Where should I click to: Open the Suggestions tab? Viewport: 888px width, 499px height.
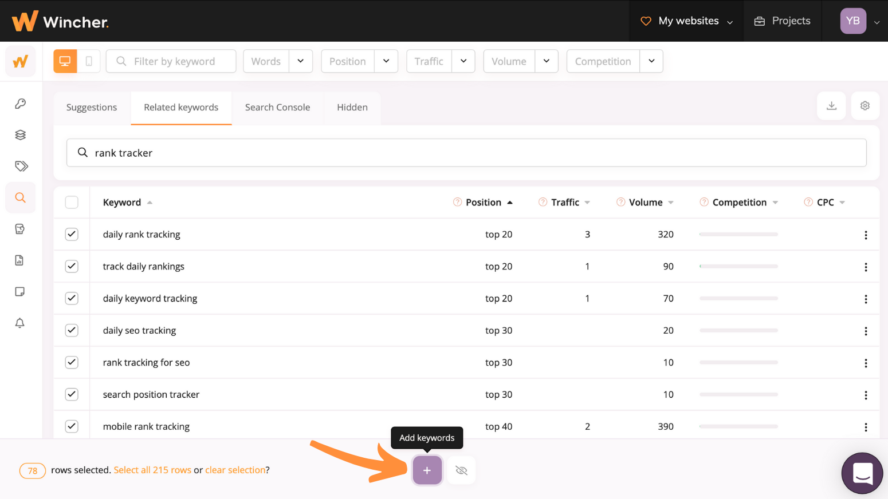(92, 108)
